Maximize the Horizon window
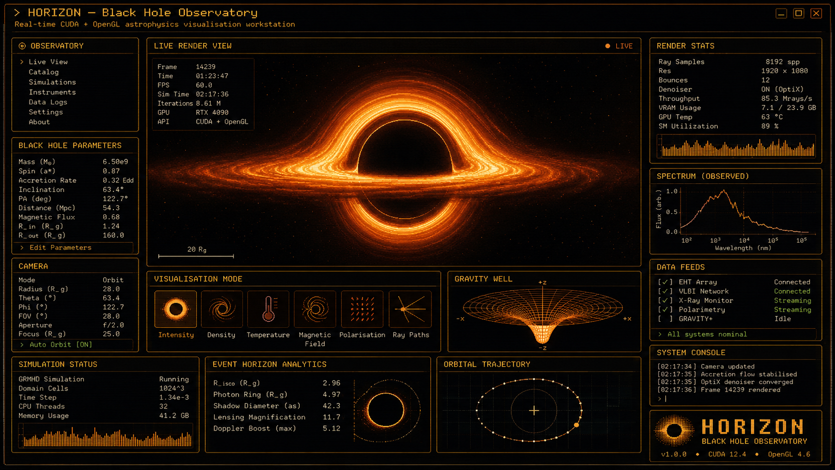The image size is (835, 470). click(799, 13)
